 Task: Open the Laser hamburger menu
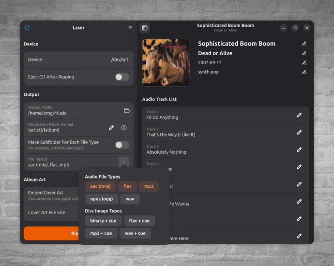[130, 28]
